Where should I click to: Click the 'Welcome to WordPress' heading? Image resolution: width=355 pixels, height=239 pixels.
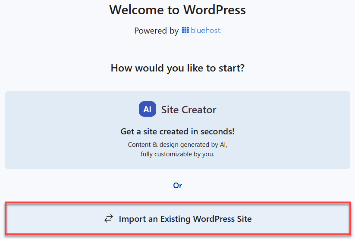(178, 10)
